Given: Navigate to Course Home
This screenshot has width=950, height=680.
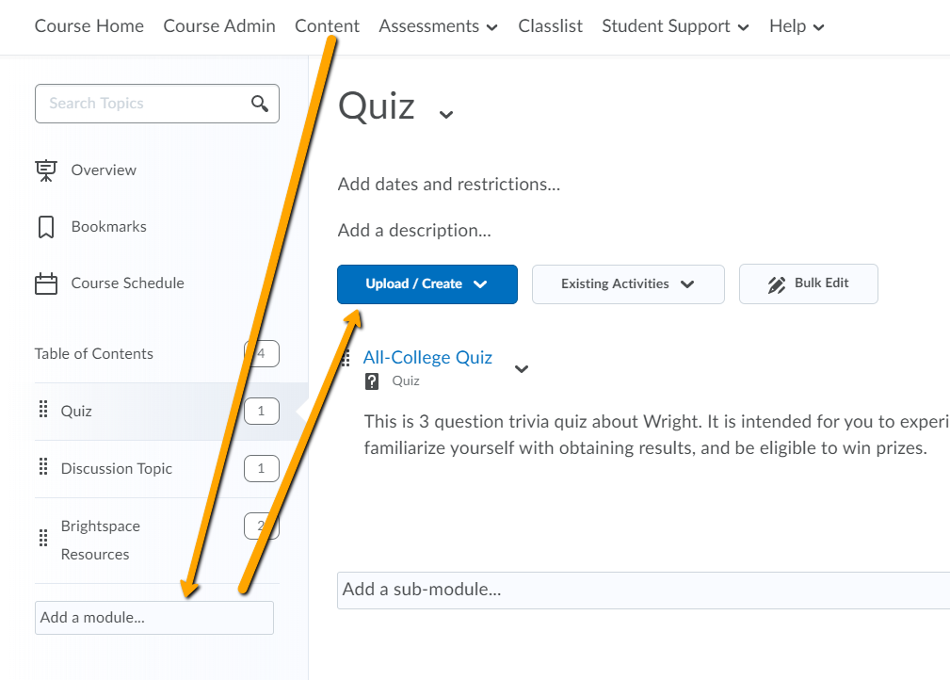Looking at the screenshot, I should (x=89, y=26).
